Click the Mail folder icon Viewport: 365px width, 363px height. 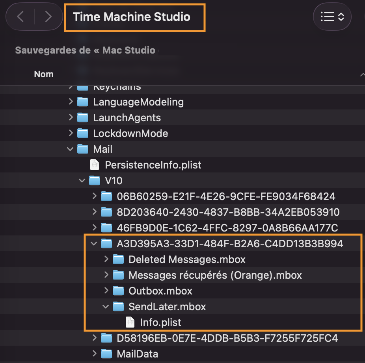pos(83,149)
